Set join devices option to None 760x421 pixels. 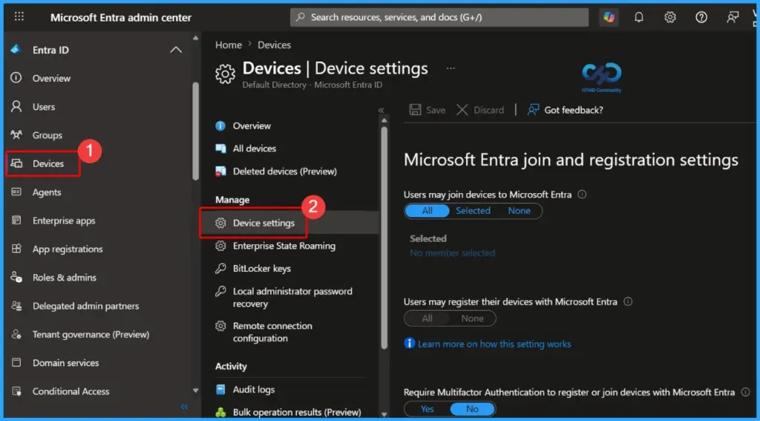519,211
